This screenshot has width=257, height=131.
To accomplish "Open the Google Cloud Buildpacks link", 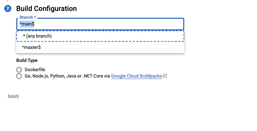I will [x=137, y=76].
